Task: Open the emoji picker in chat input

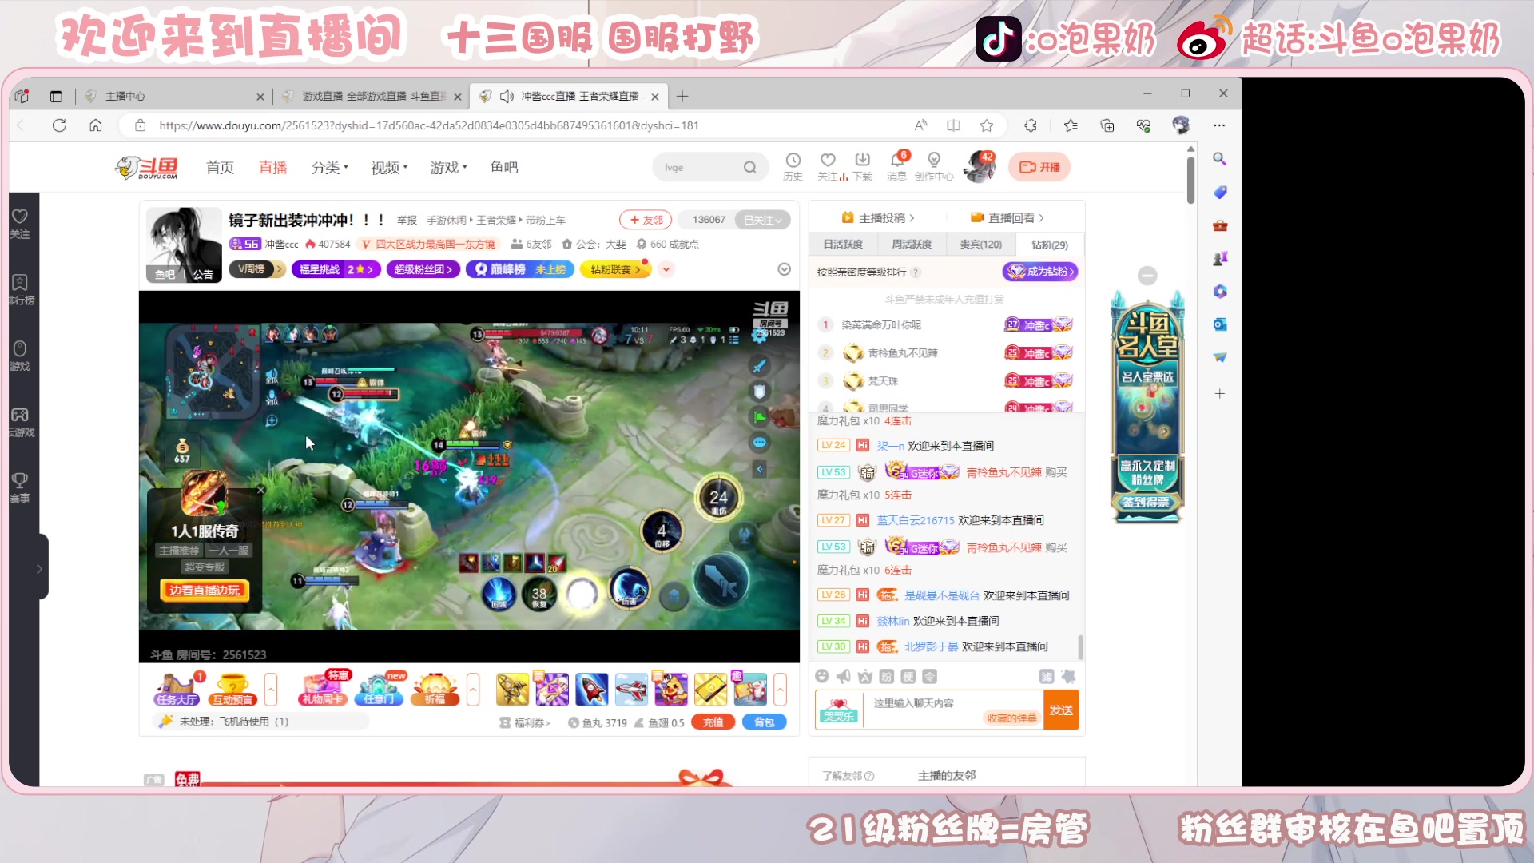Action: point(822,676)
